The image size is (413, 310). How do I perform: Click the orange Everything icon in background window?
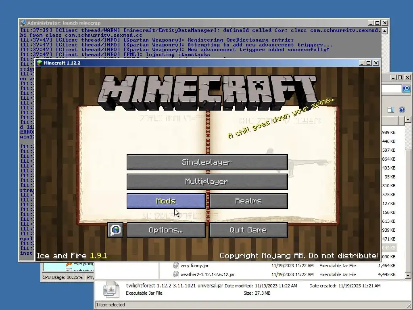[x=69, y=264]
